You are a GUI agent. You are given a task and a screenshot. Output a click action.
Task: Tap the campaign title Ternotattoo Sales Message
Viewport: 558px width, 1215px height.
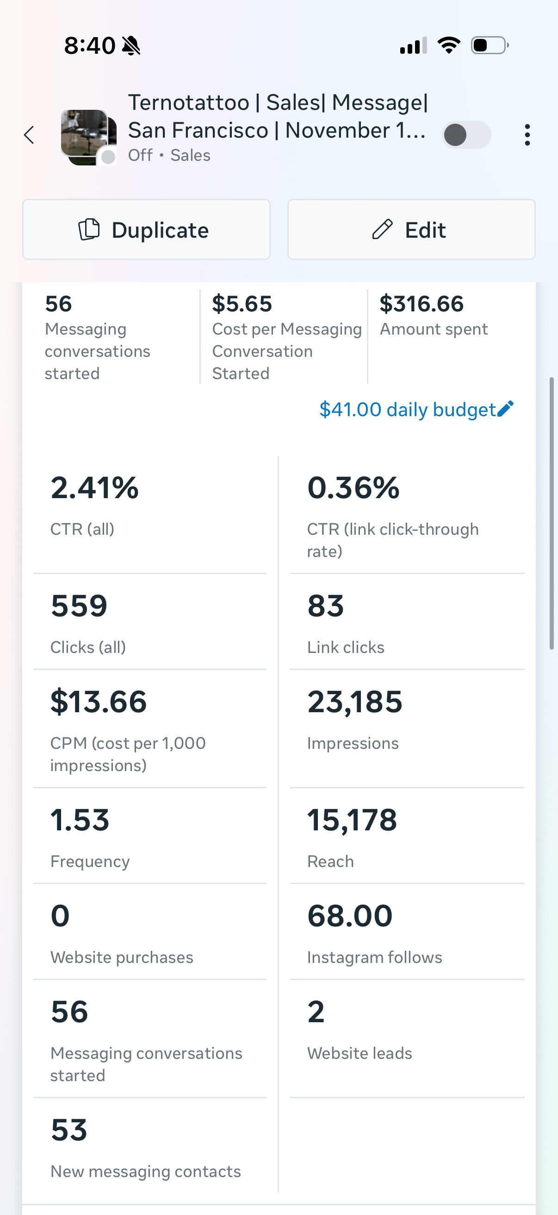pyautogui.click(x=278, y=115)
